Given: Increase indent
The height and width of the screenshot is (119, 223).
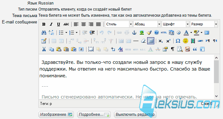Looking at the screenshot, I should [x=92, y=33].
